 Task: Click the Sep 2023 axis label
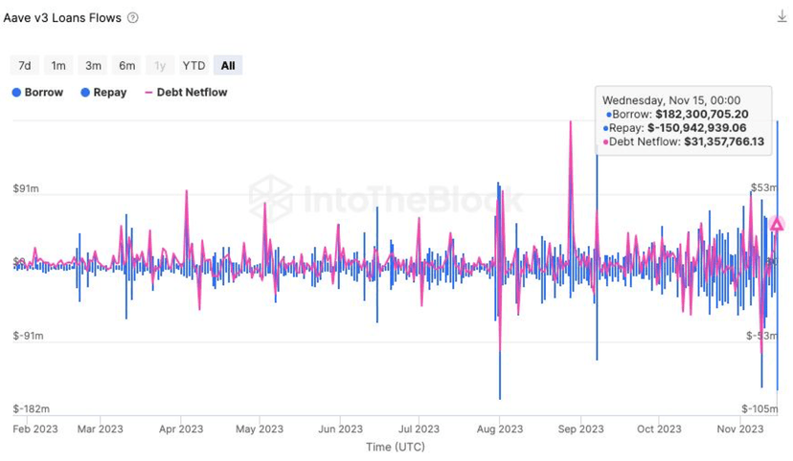580,429
